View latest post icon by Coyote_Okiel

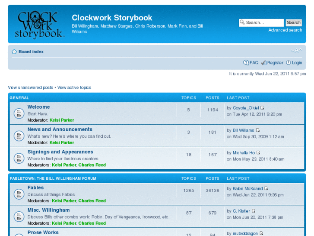pos(262,108)
